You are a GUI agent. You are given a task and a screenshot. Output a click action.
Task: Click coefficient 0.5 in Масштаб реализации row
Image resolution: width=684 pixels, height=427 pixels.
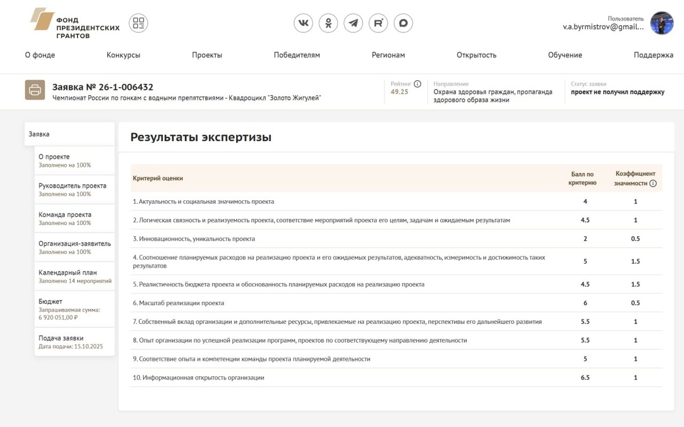pyautogui.click(x=636, y=303)
